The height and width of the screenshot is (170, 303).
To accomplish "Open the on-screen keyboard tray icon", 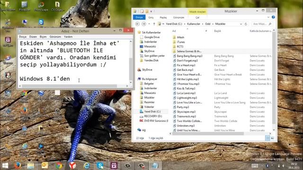I will point(255,166).
